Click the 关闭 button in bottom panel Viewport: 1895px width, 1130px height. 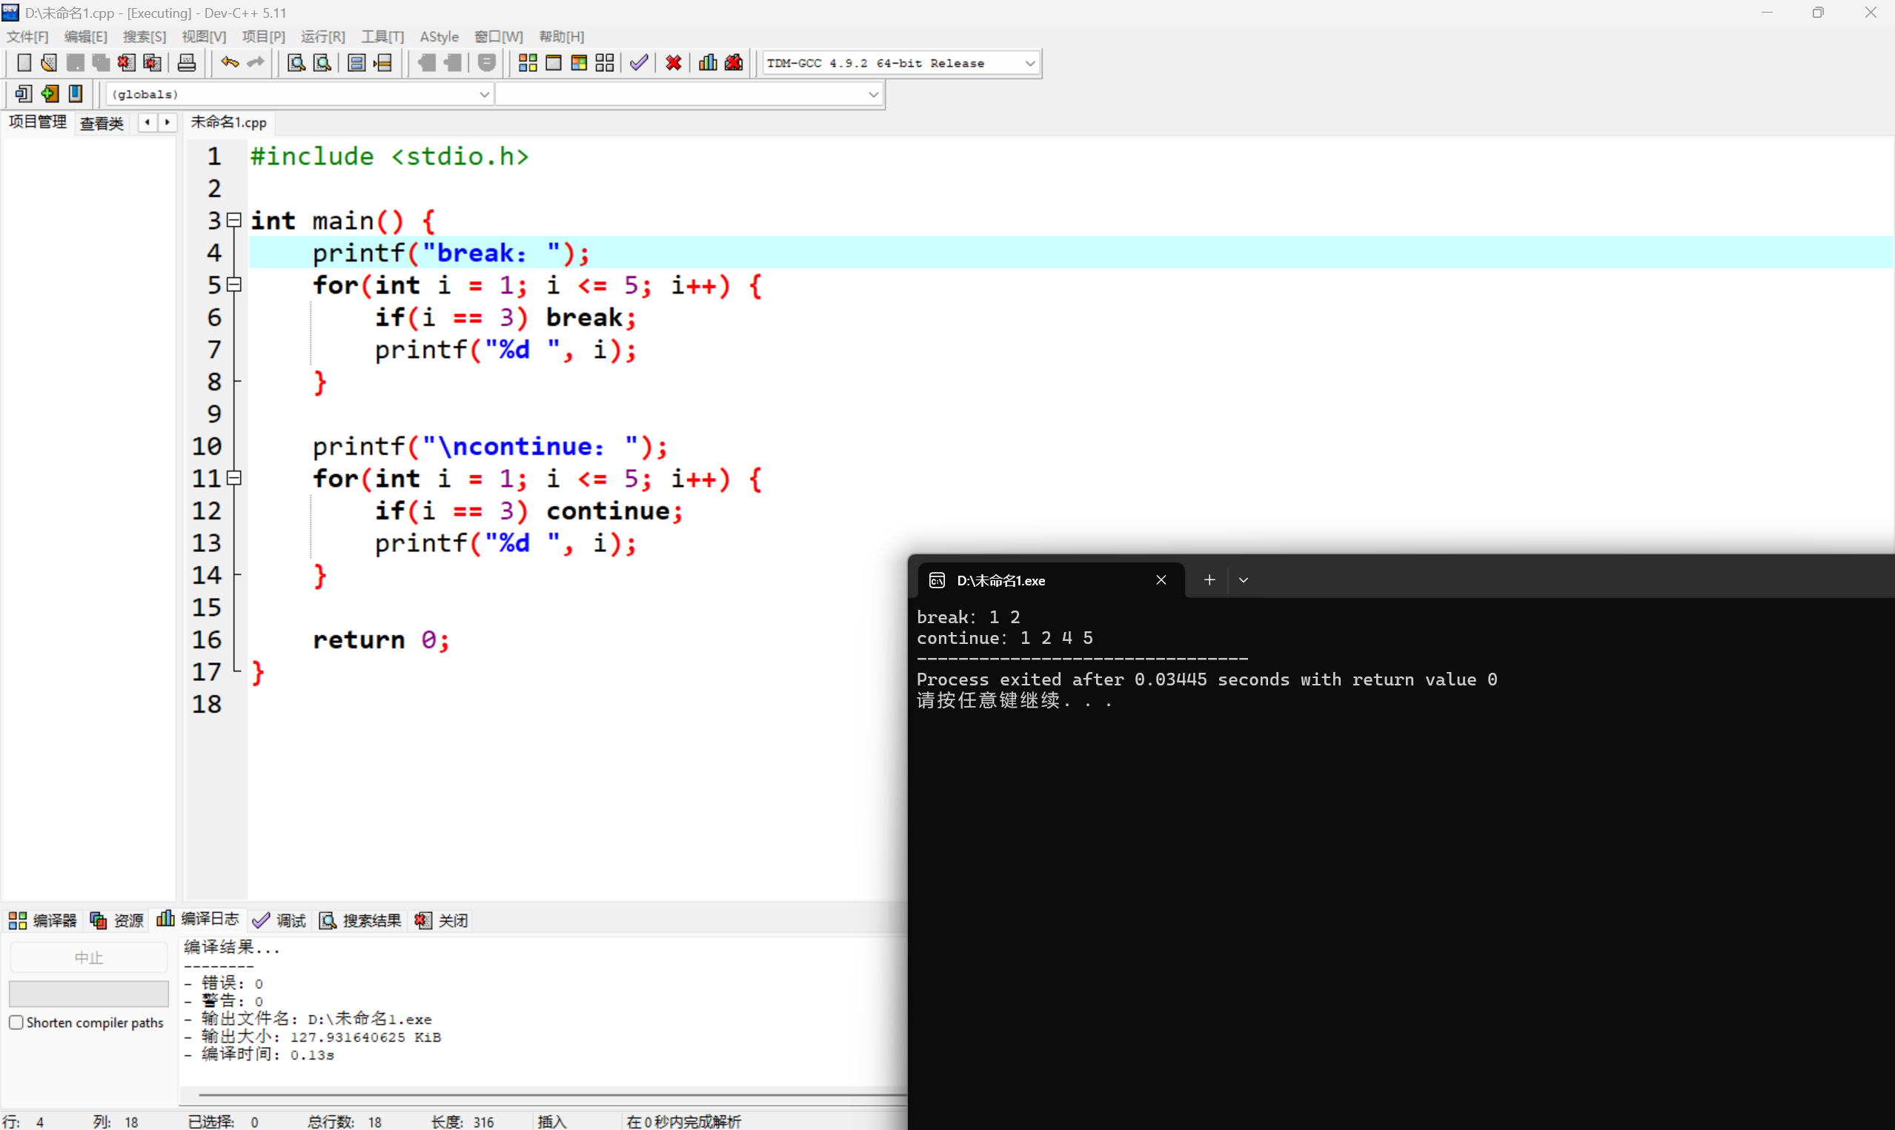(x=442, y=920)
